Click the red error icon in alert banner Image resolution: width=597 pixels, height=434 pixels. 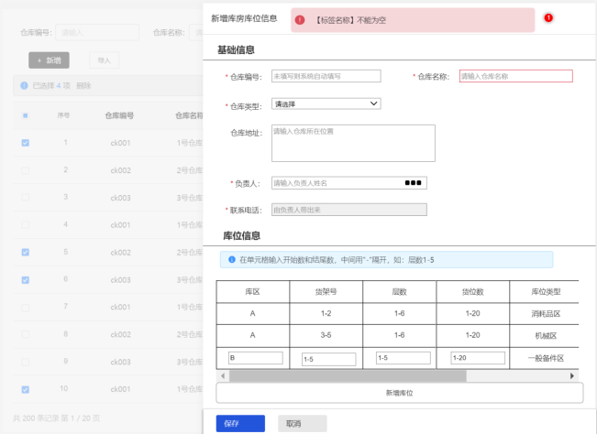pyautogui.click(x=300, y=20)
